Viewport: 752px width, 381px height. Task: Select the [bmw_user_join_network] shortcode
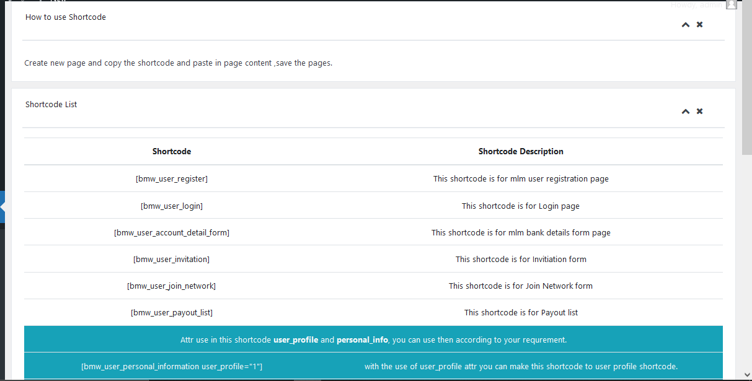[x=171, y=286]
